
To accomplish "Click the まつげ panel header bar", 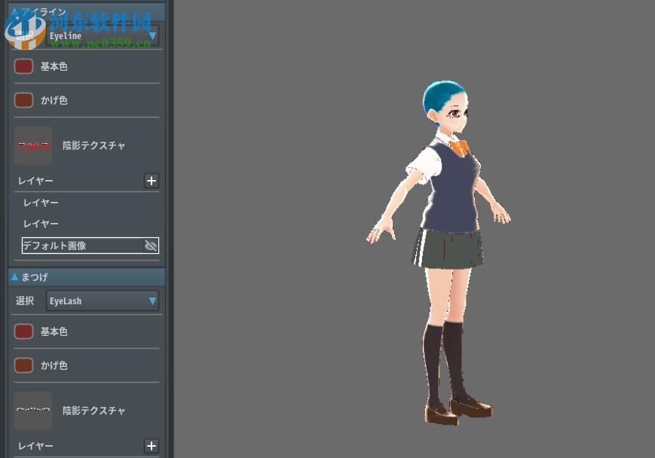I will 85,276.
